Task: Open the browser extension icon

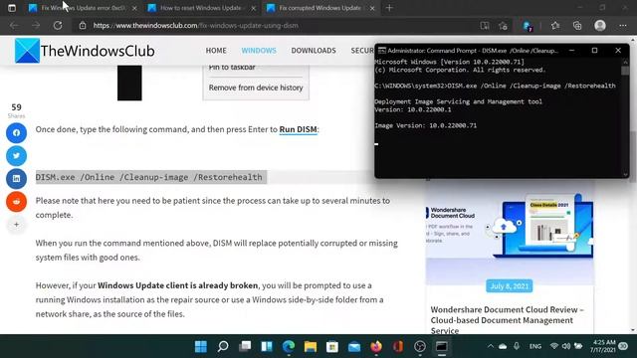Action: click(x=528, y=26)
